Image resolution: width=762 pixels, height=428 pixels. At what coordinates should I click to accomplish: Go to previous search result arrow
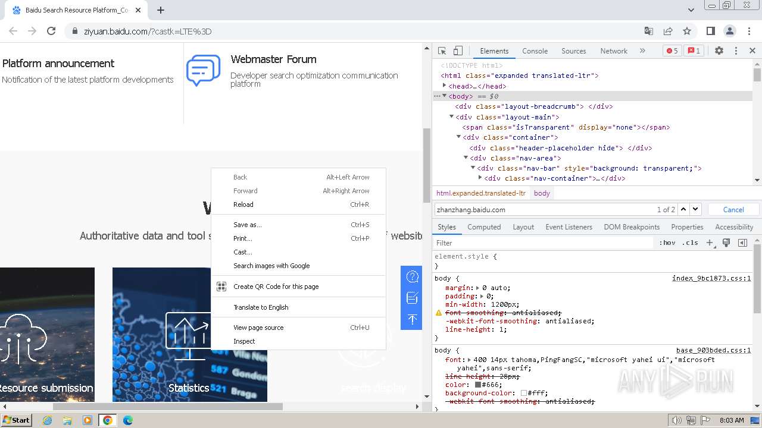pyautogui.click(x=683, y=209)
